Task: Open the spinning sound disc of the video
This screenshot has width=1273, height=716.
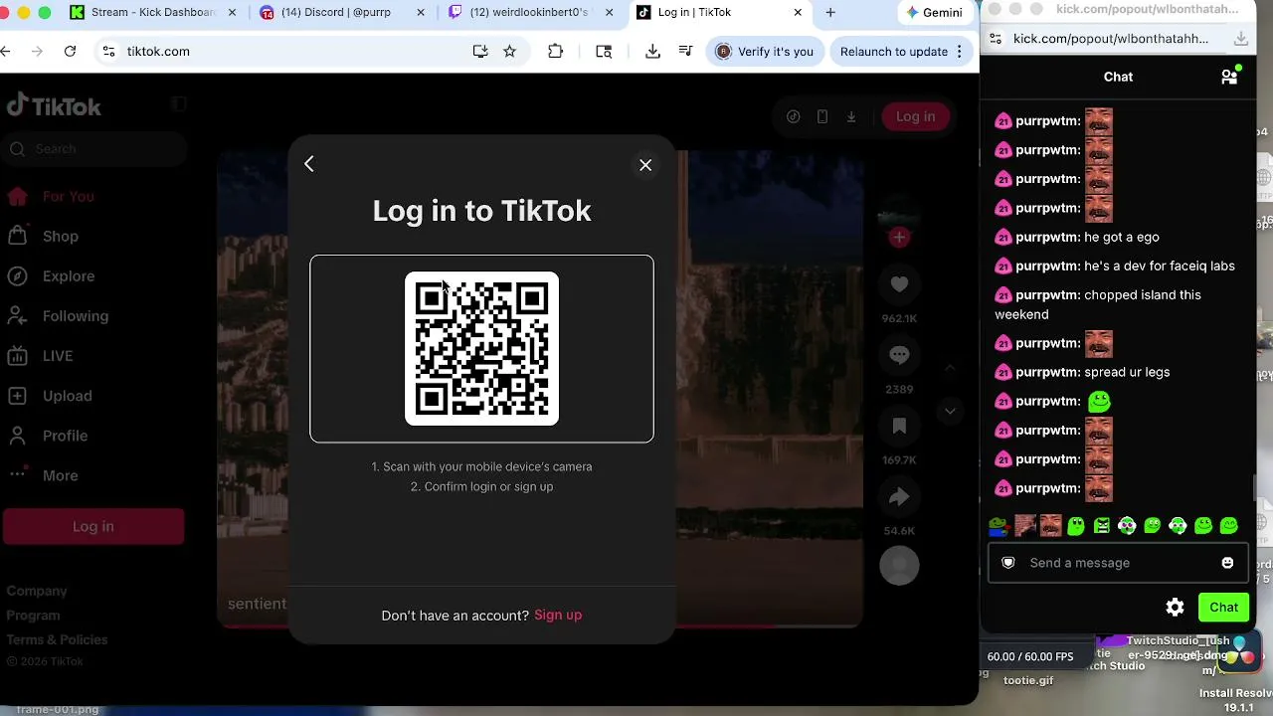Action: click(899, 565)
